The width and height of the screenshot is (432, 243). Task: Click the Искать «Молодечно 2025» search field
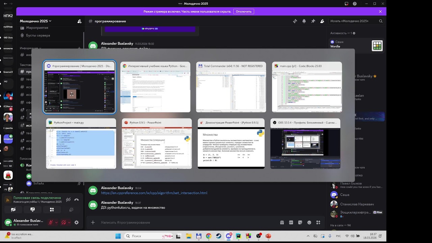(356, 21)
